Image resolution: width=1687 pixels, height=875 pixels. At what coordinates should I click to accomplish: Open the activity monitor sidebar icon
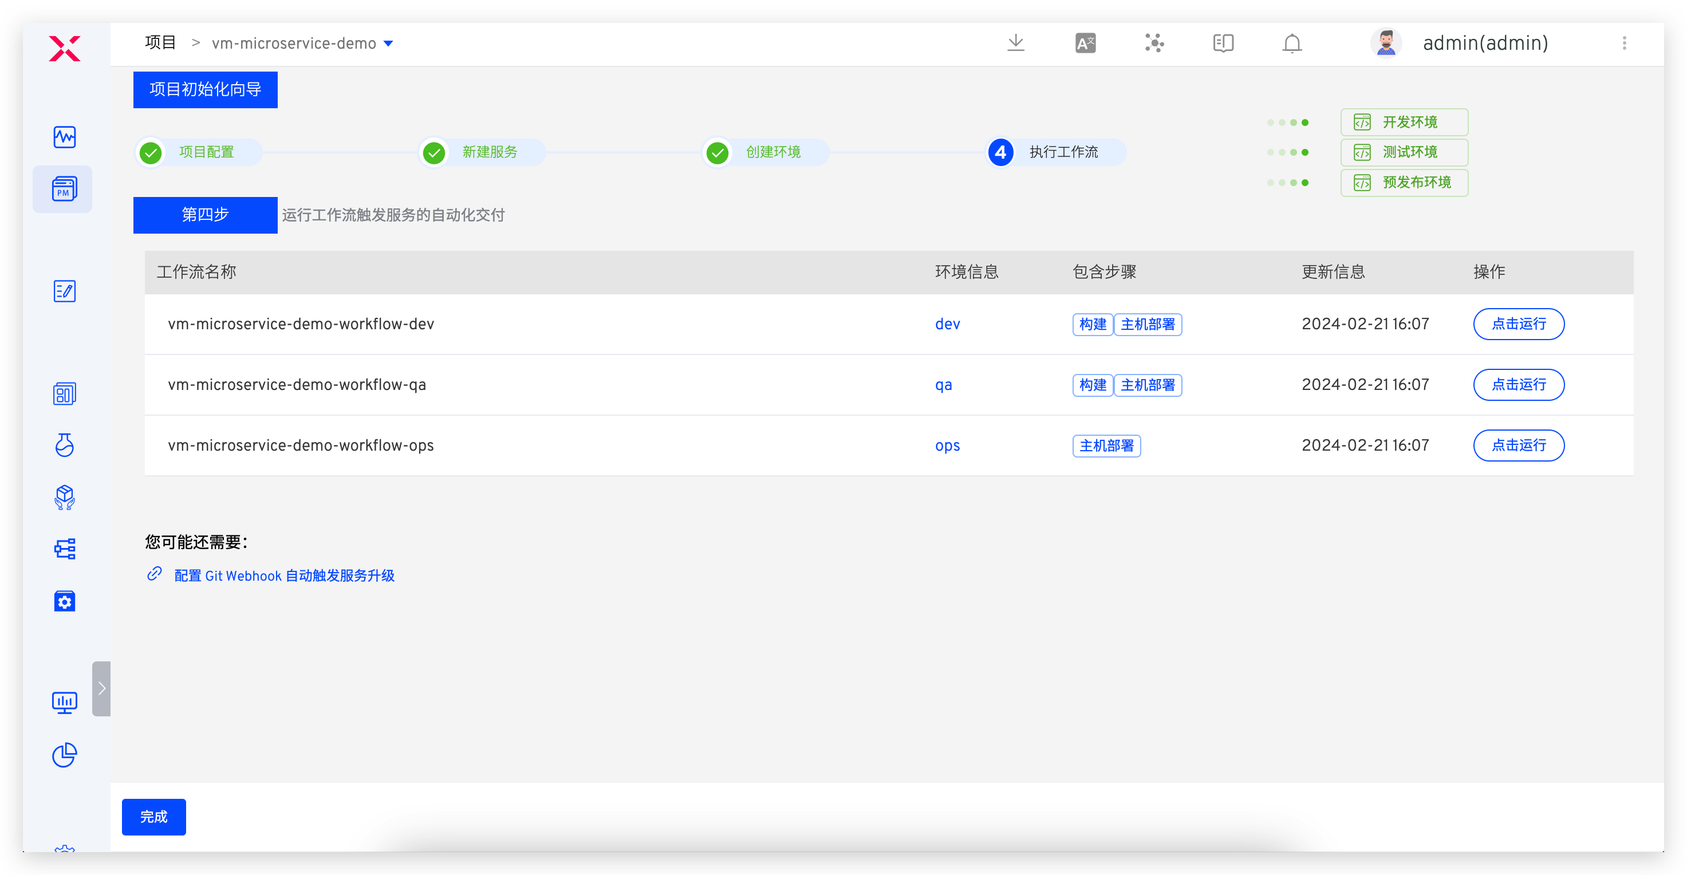pos(64,137)
